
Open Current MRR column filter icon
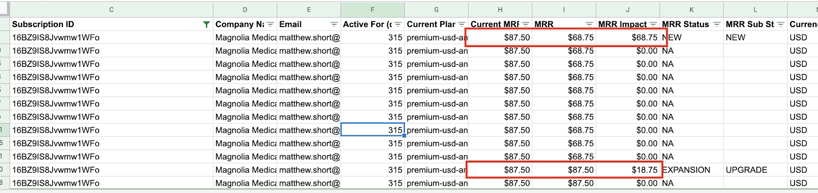click(525, 24)
